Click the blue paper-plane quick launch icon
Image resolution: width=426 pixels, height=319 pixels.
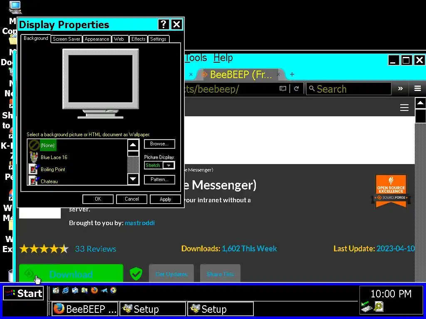[104, 290]
